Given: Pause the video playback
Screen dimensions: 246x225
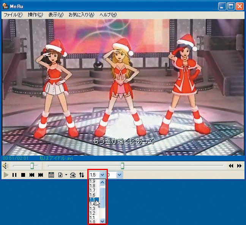Looking at the screenshot, I should [14, 175].
